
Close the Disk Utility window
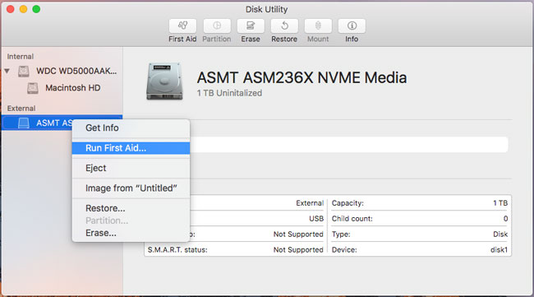click(x=10, y=9)
